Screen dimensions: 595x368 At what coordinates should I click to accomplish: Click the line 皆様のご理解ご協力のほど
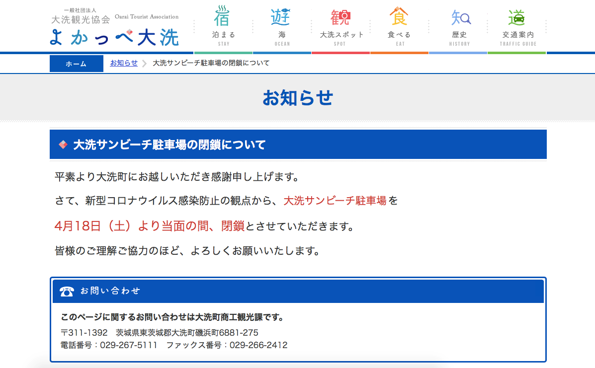pyautogui.click(x=188, y=250)
